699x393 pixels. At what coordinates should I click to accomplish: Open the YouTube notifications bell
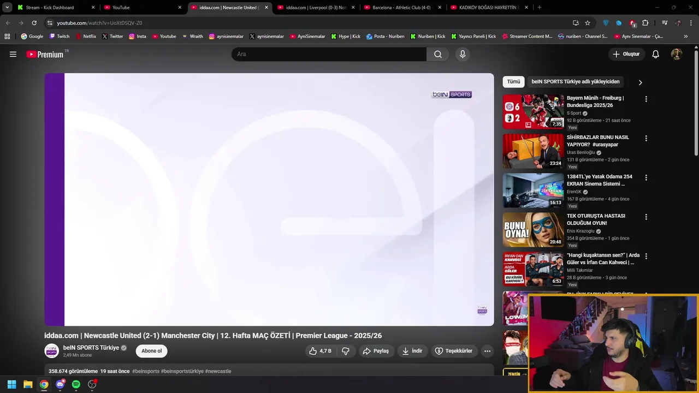point(656,54)
